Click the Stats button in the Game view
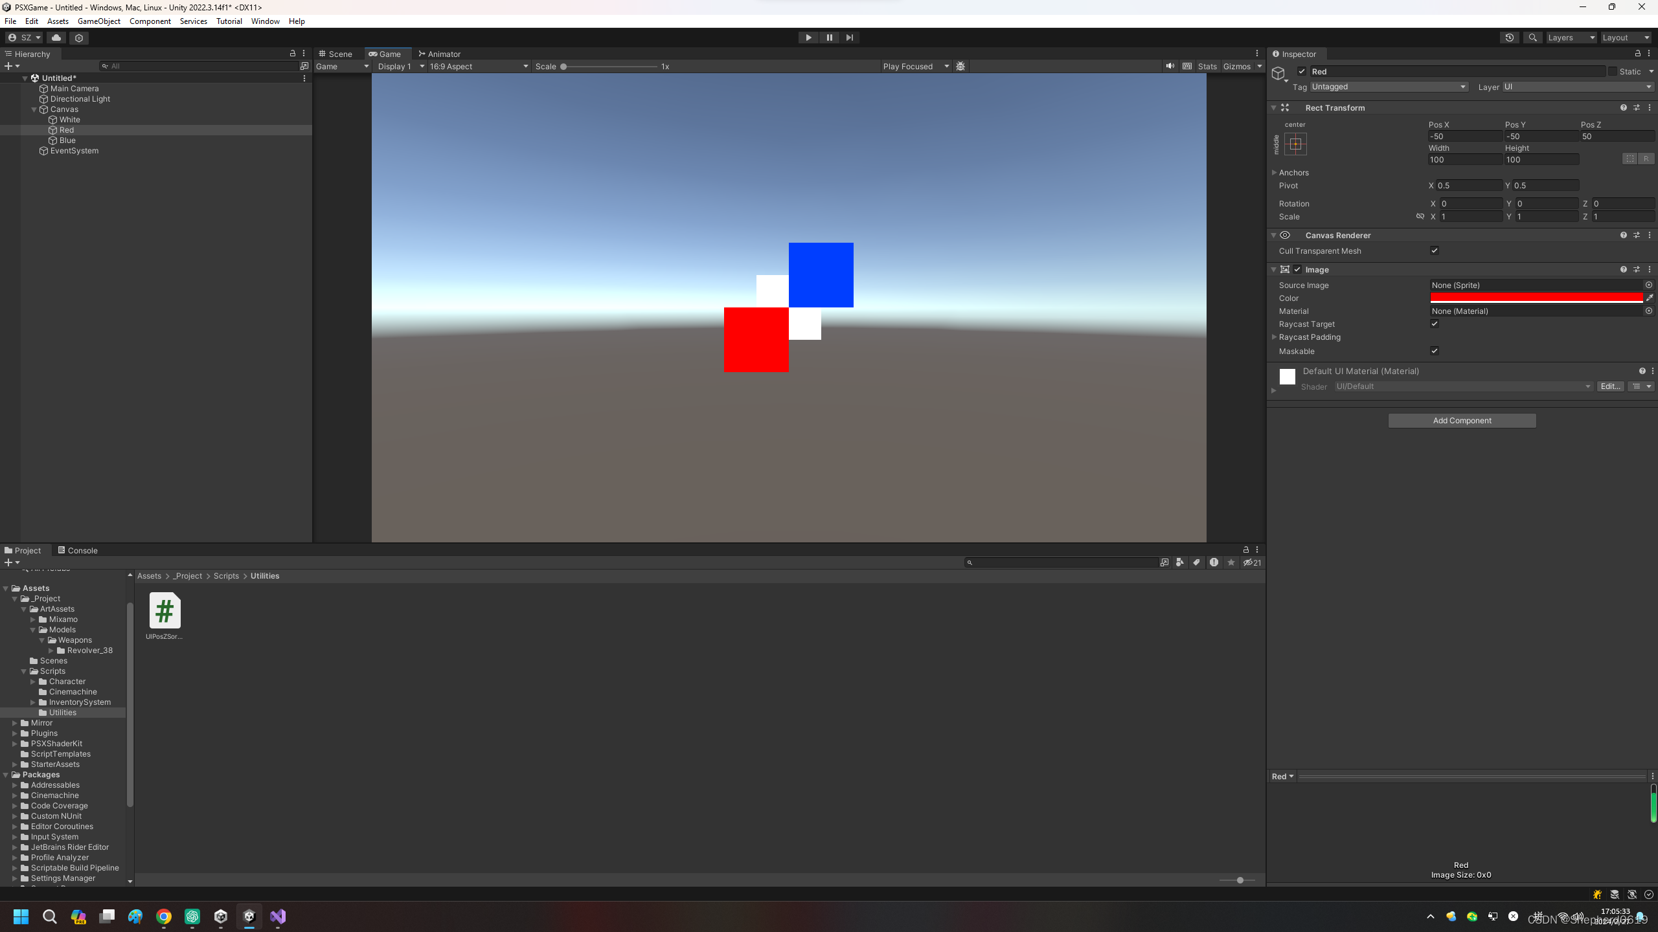This screenshot has width=1658, height=932. [x=1209, y=66]
